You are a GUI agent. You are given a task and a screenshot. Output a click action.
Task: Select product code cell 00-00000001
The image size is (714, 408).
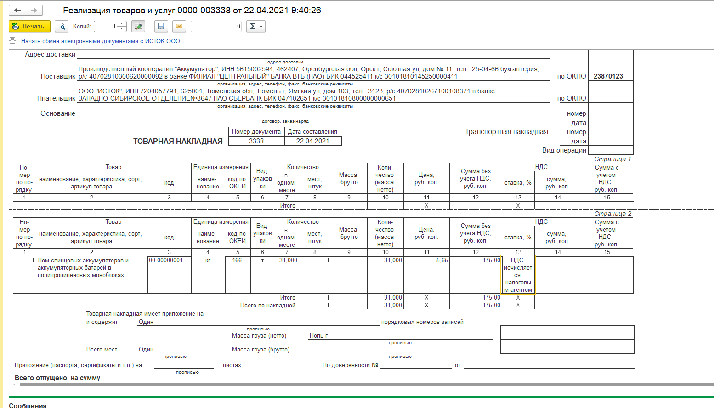pos(170,275)
